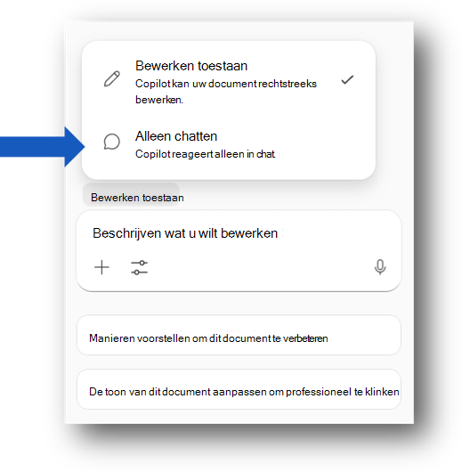Click the pencil icon beside Bewerken toestaan
This screenshot has width=462, height=472.
112,79
